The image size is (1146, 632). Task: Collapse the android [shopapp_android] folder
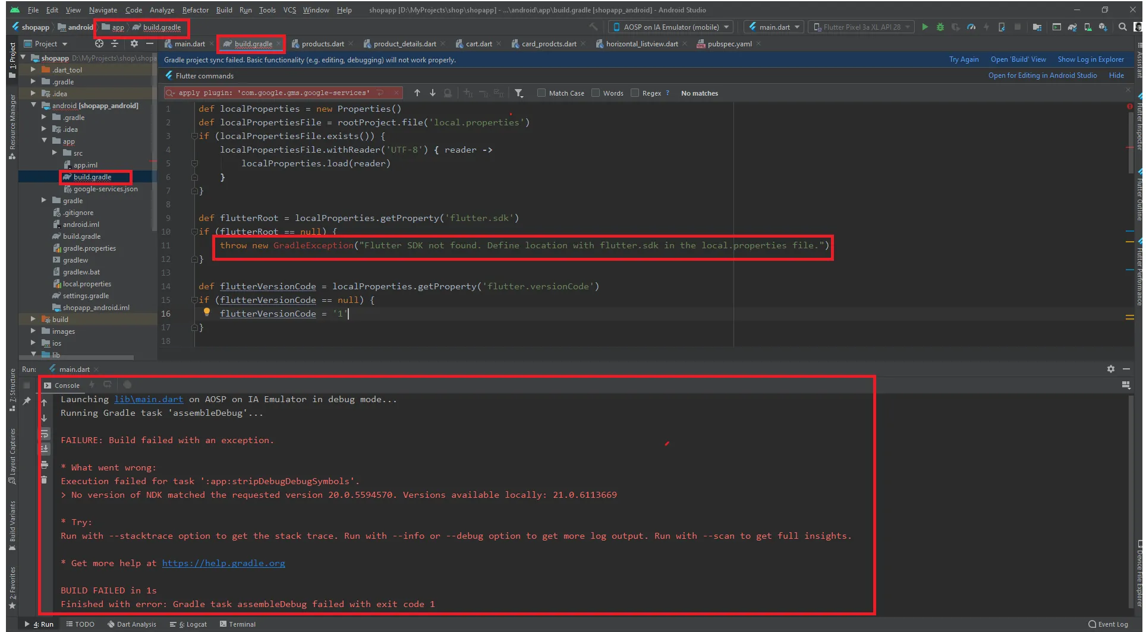pos(33,105)
